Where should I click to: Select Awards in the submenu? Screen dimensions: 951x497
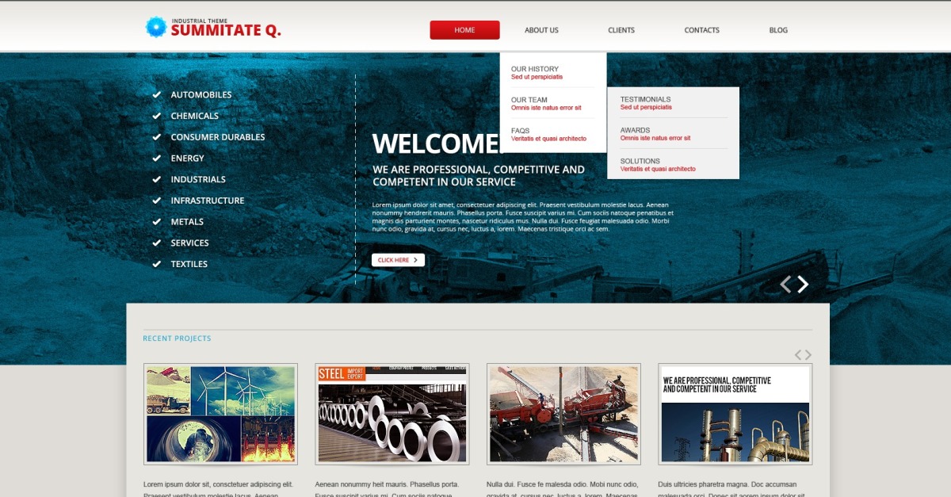coord(635,130)
